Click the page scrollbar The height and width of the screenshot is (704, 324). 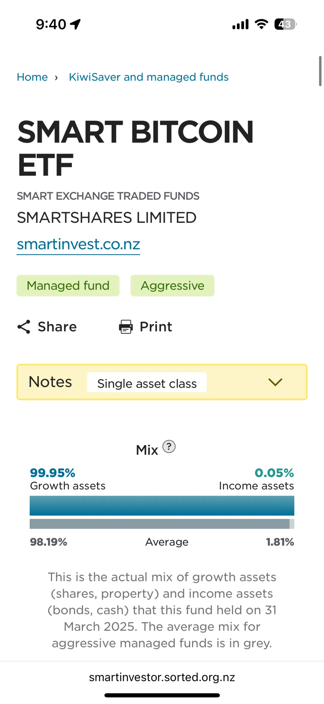pos(320,71)
